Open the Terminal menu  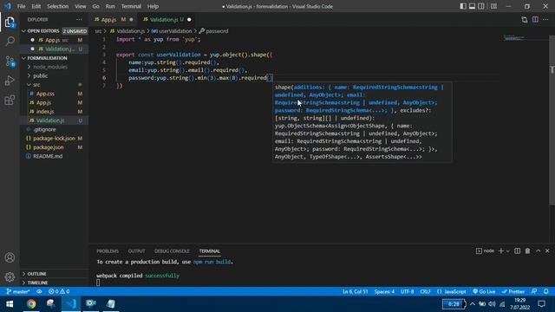pyautogui.click(x=131, y=6)
